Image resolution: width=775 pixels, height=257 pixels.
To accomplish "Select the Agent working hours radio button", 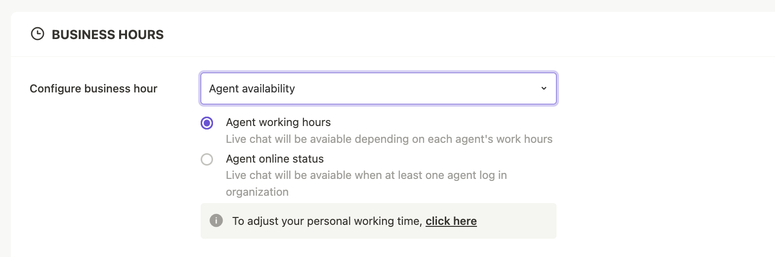I will tap(207, 123).
